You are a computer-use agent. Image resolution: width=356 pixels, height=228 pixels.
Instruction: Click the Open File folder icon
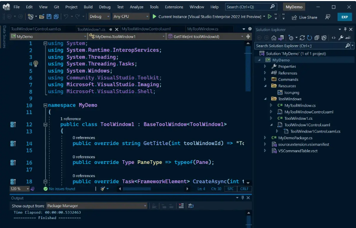(x=41, y=17)
